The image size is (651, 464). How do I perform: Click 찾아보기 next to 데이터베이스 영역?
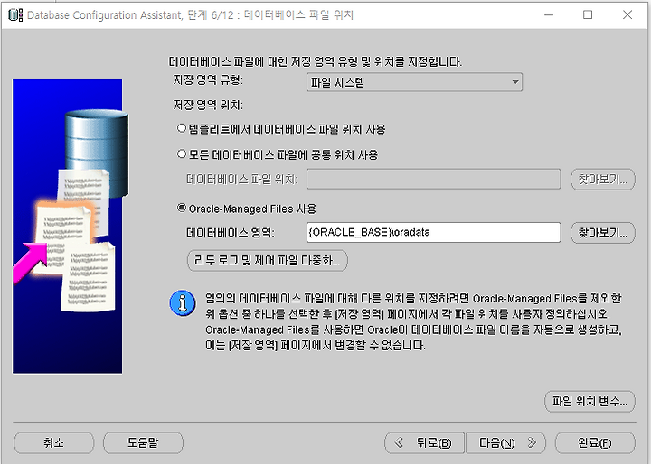(x=603, y=233)
